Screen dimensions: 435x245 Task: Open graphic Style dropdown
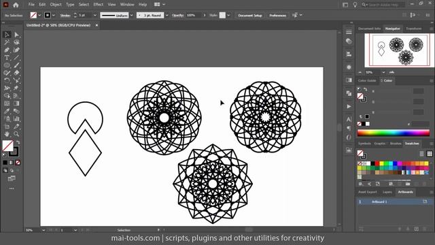click(x=228, y=15)
